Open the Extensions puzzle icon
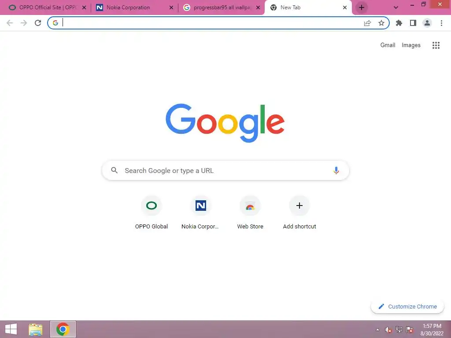The height and width of the screenshot is (338, 451). pos(399,23)
